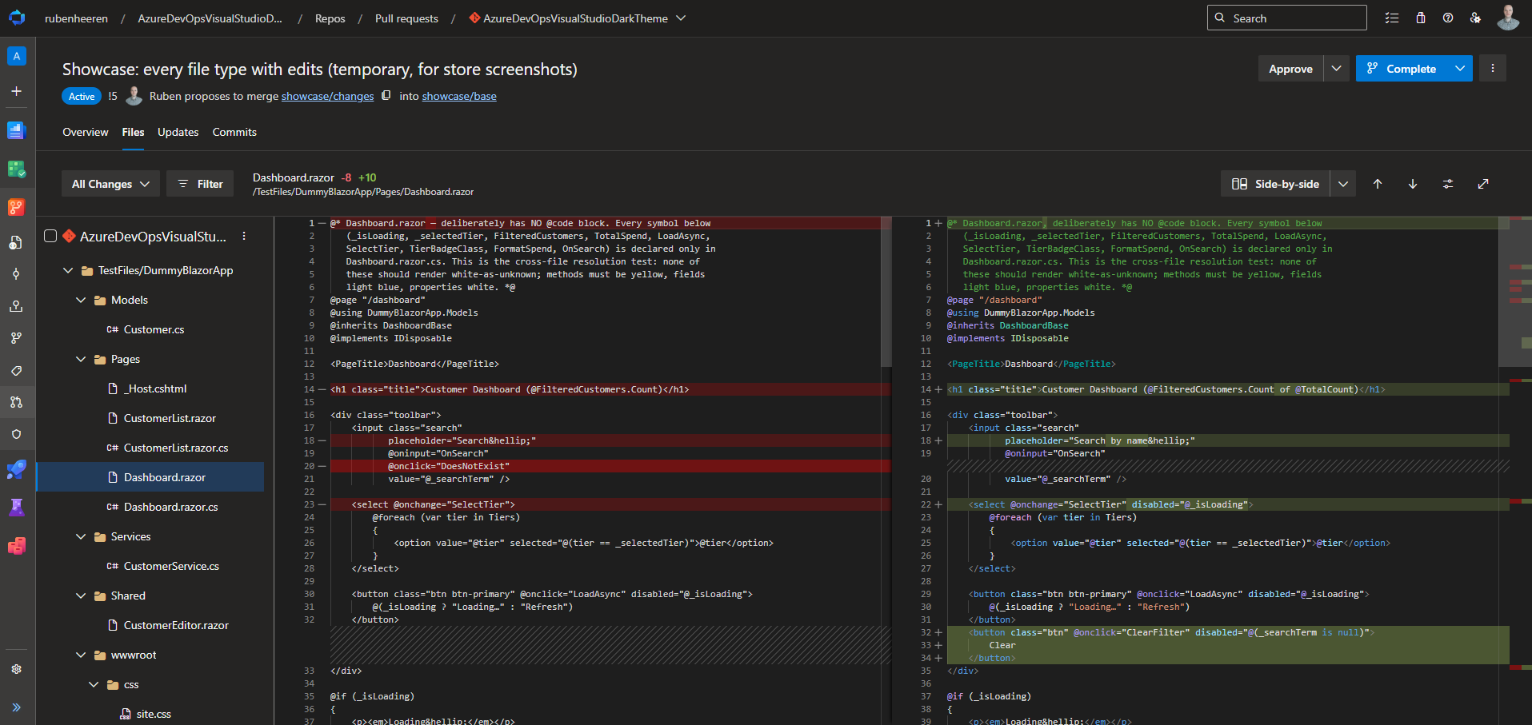Open the Advanced Security shield icon
The image size is (1532, 725).
(x=17, y=434)
